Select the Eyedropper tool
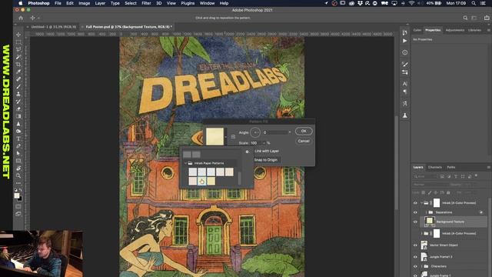Image resolution: width=492 pixels, height=277 pixels. coord(18,72)
